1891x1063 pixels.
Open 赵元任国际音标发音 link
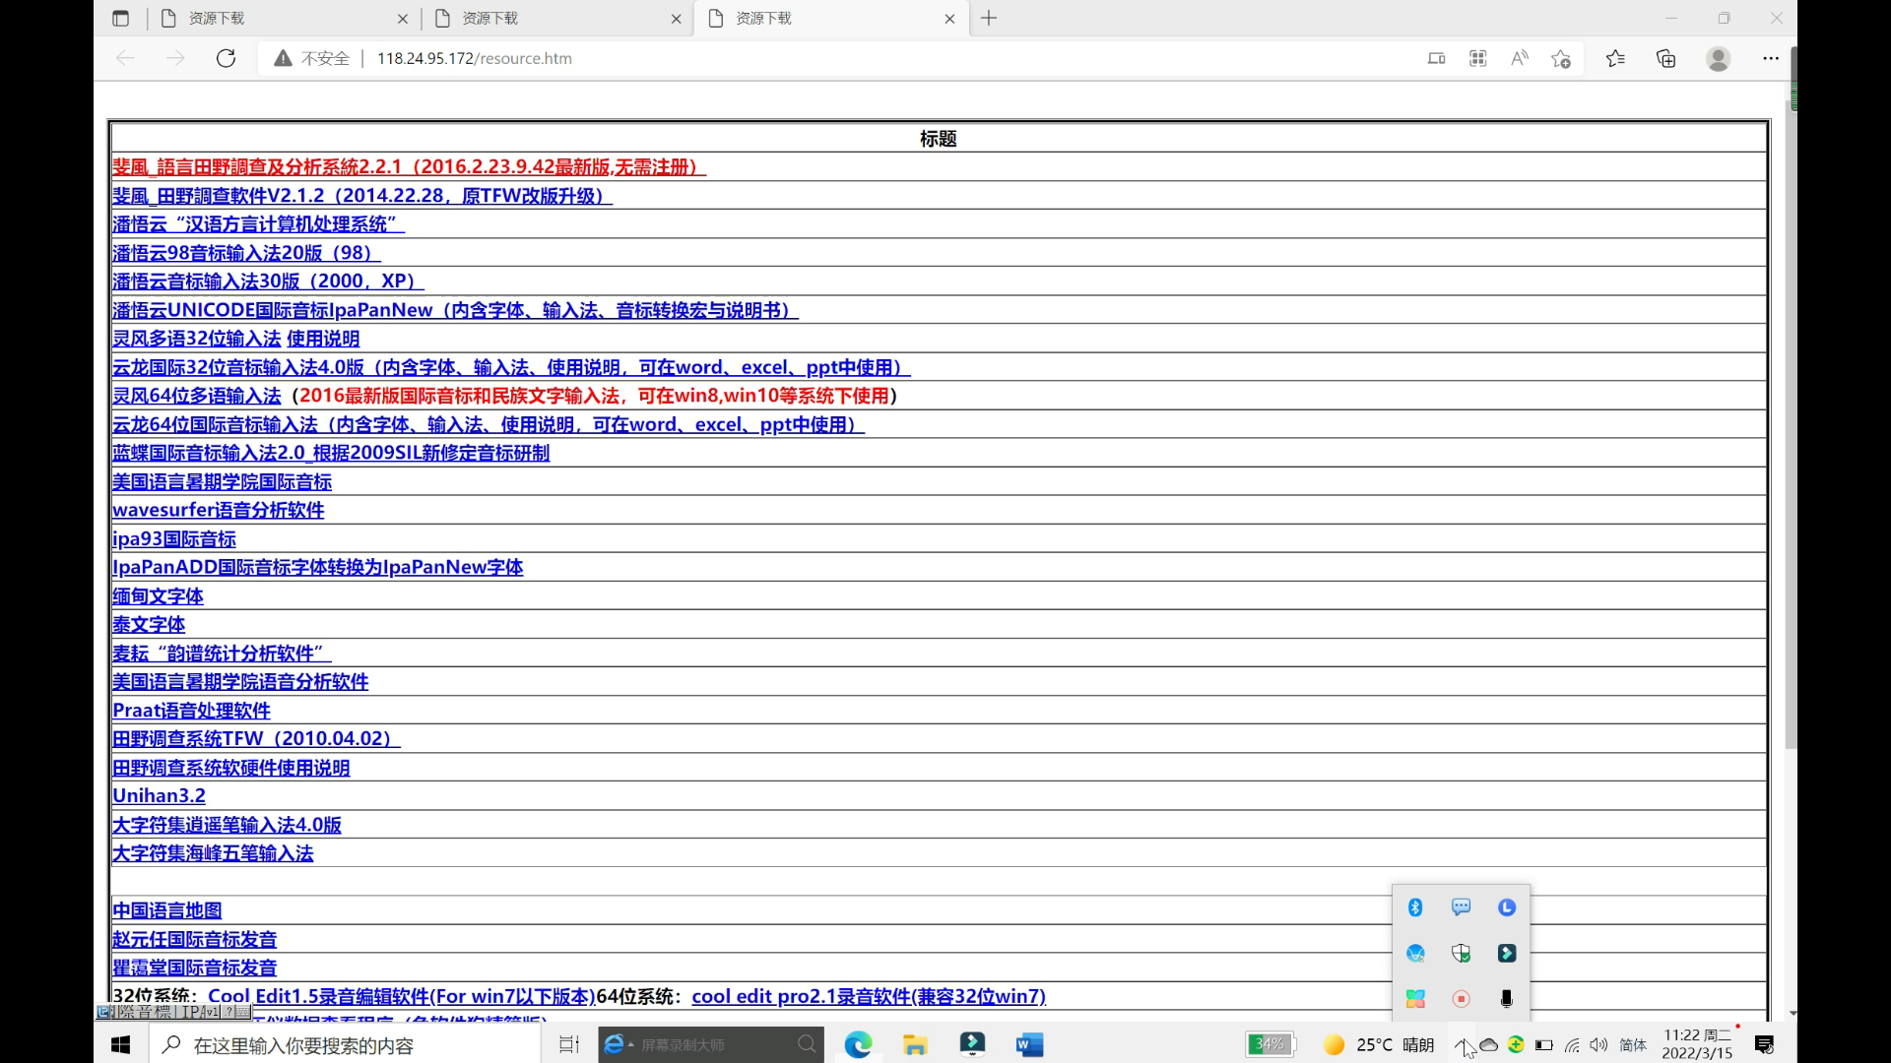pos(194,939)
